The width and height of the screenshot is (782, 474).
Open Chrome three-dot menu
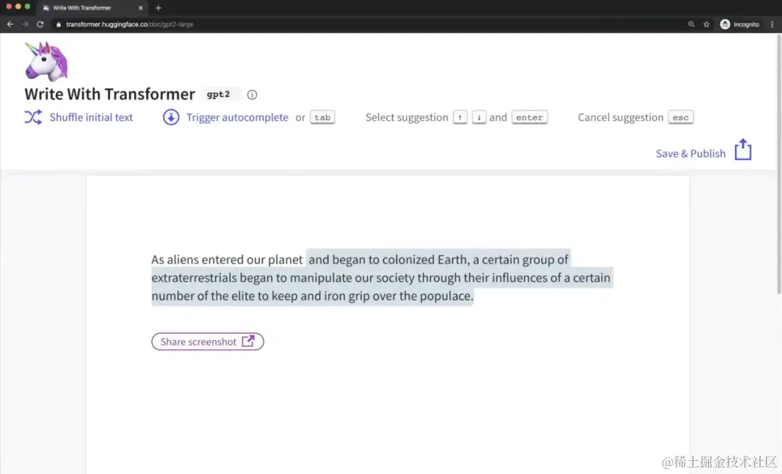pos(772,24)
